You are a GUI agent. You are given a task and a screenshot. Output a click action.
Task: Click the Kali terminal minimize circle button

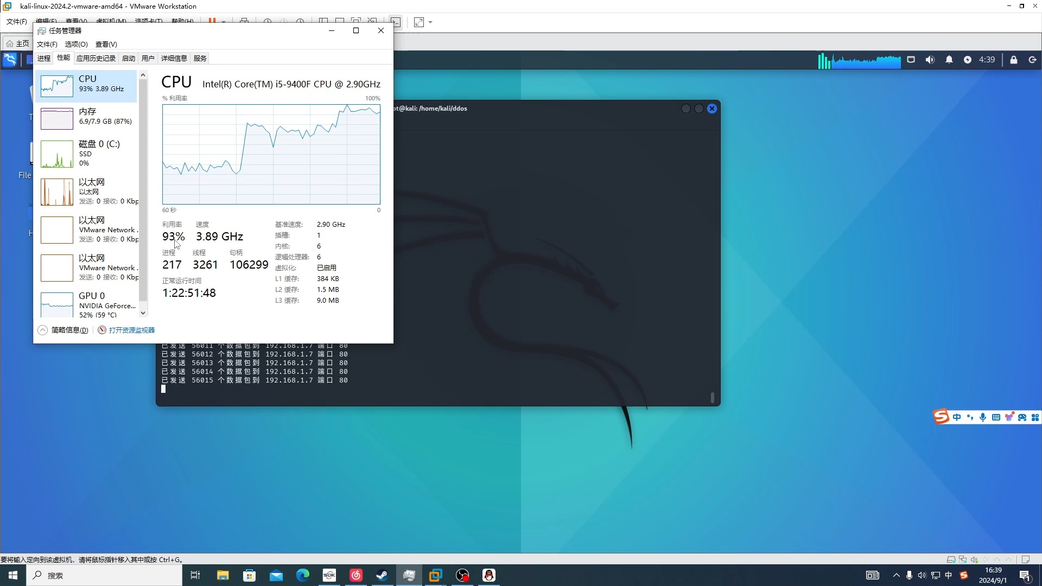click(x=686, y=109)
